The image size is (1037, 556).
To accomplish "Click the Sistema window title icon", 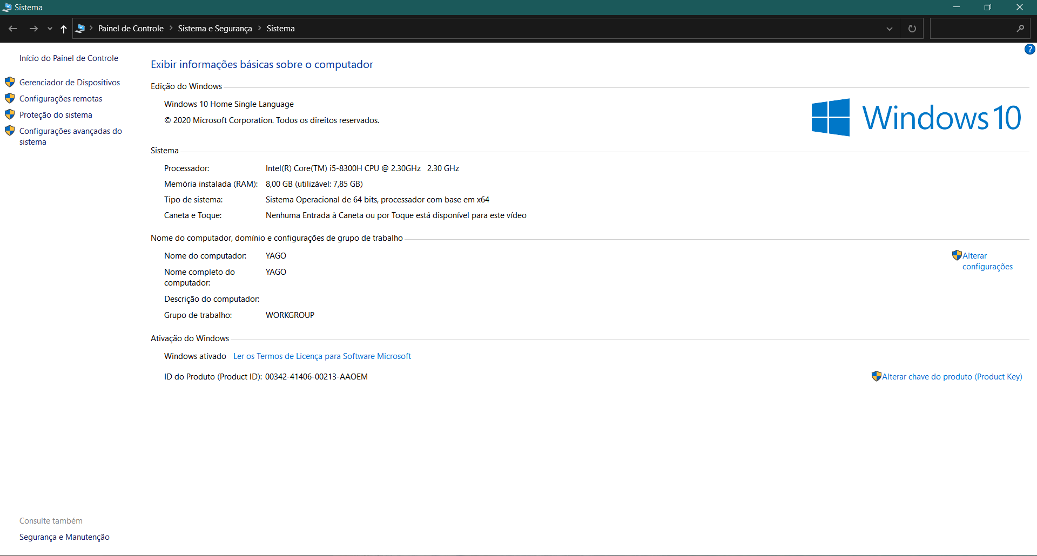I will (7, 7).
